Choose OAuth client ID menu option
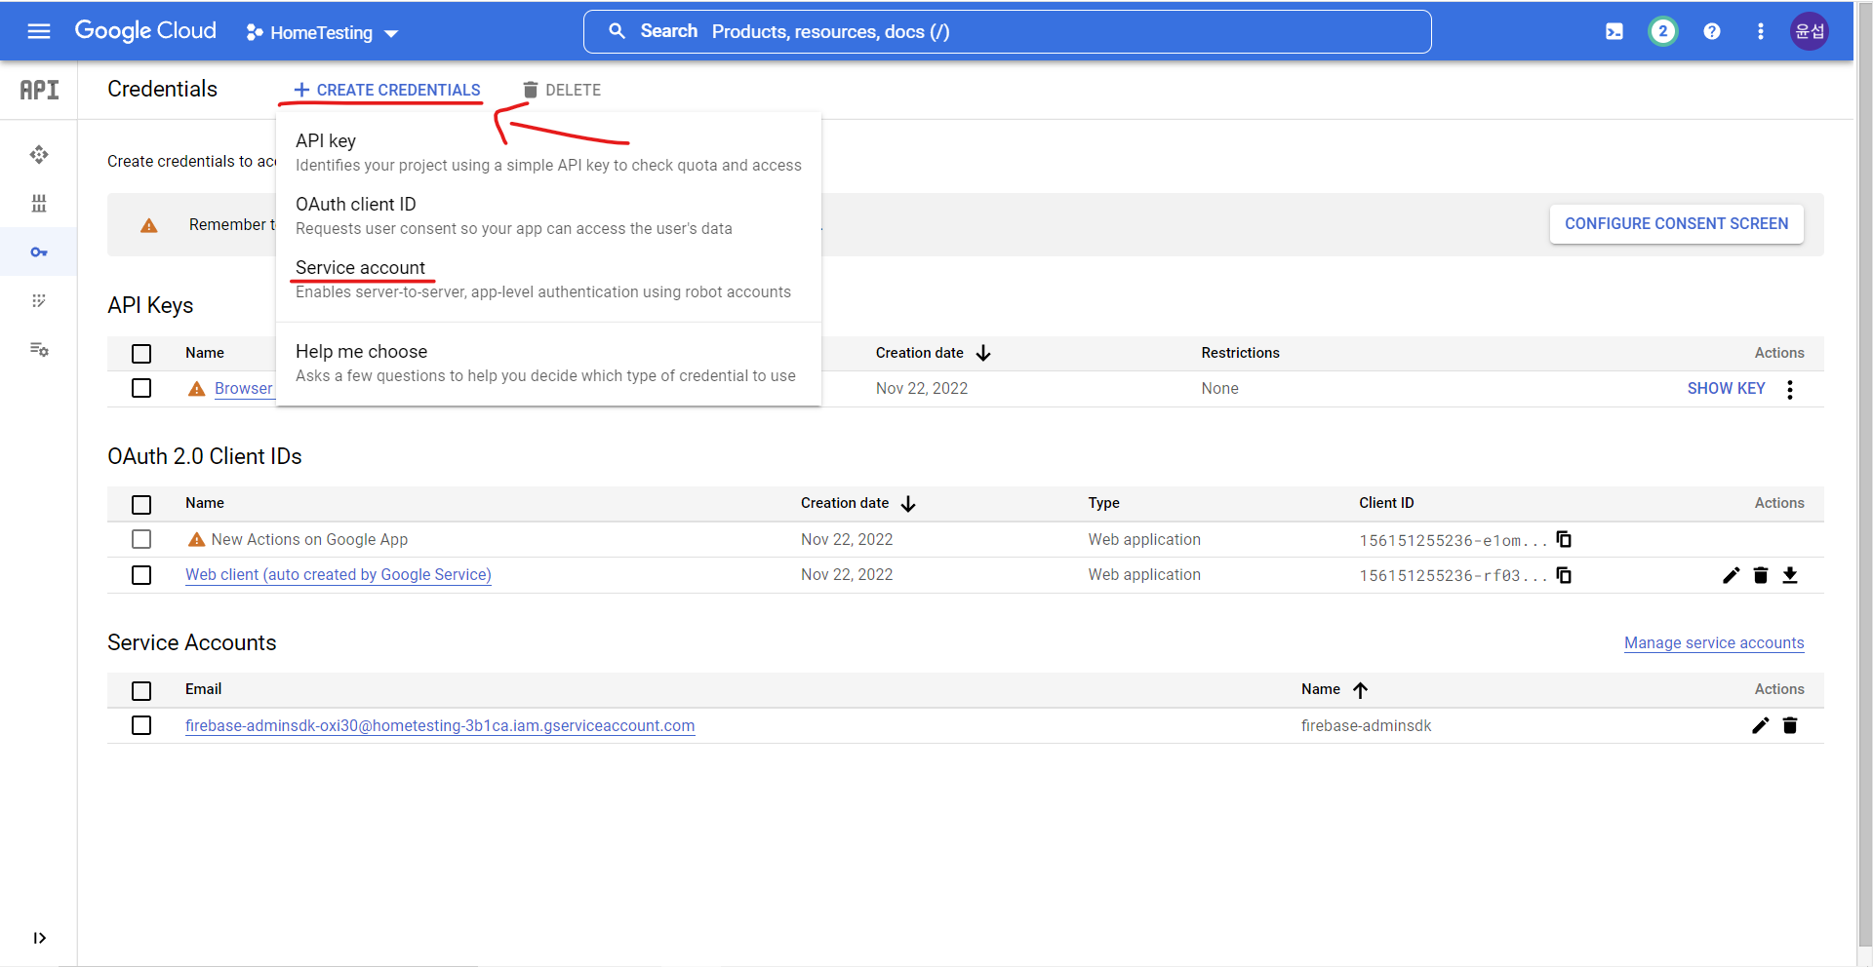Image resolution: width=1873 pixels, height=967 pixels. click(x=548, y=215)
